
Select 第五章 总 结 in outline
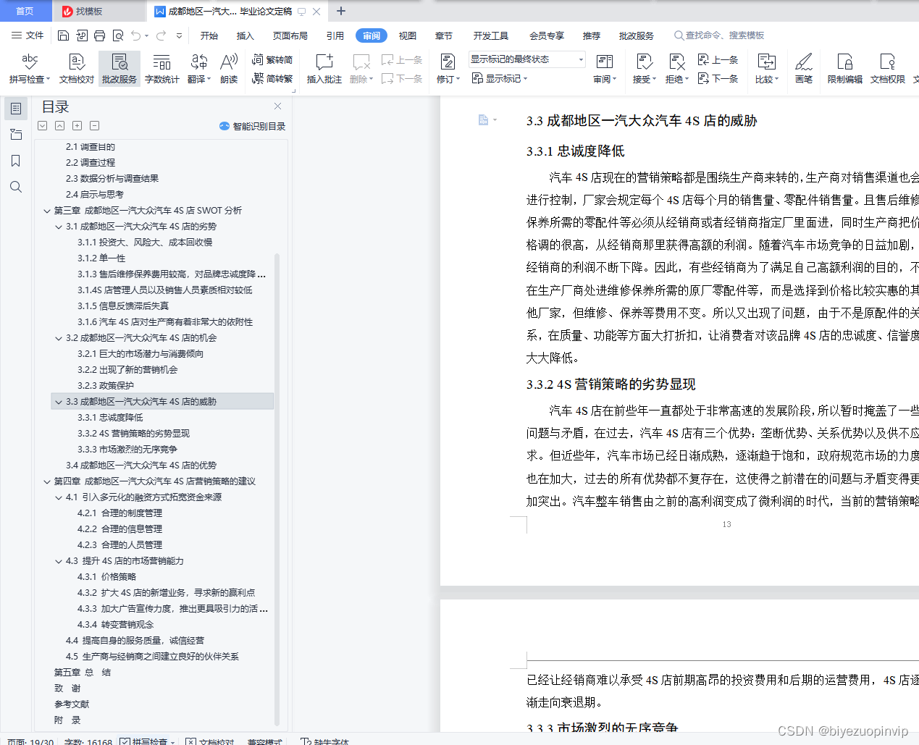83,673
